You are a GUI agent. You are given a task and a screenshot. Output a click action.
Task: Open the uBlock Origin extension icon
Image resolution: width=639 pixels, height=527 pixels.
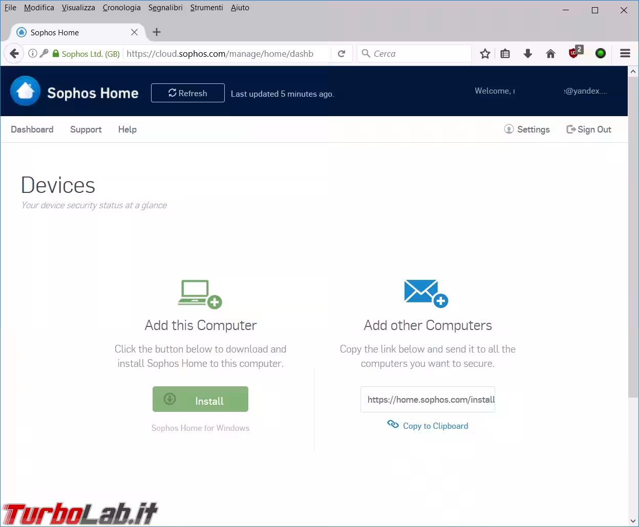point(574,53)
